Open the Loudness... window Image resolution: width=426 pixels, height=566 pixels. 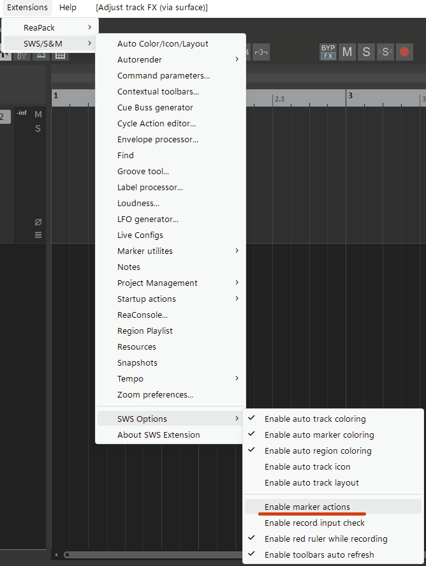pyautogui.click(x=171, y=203)
